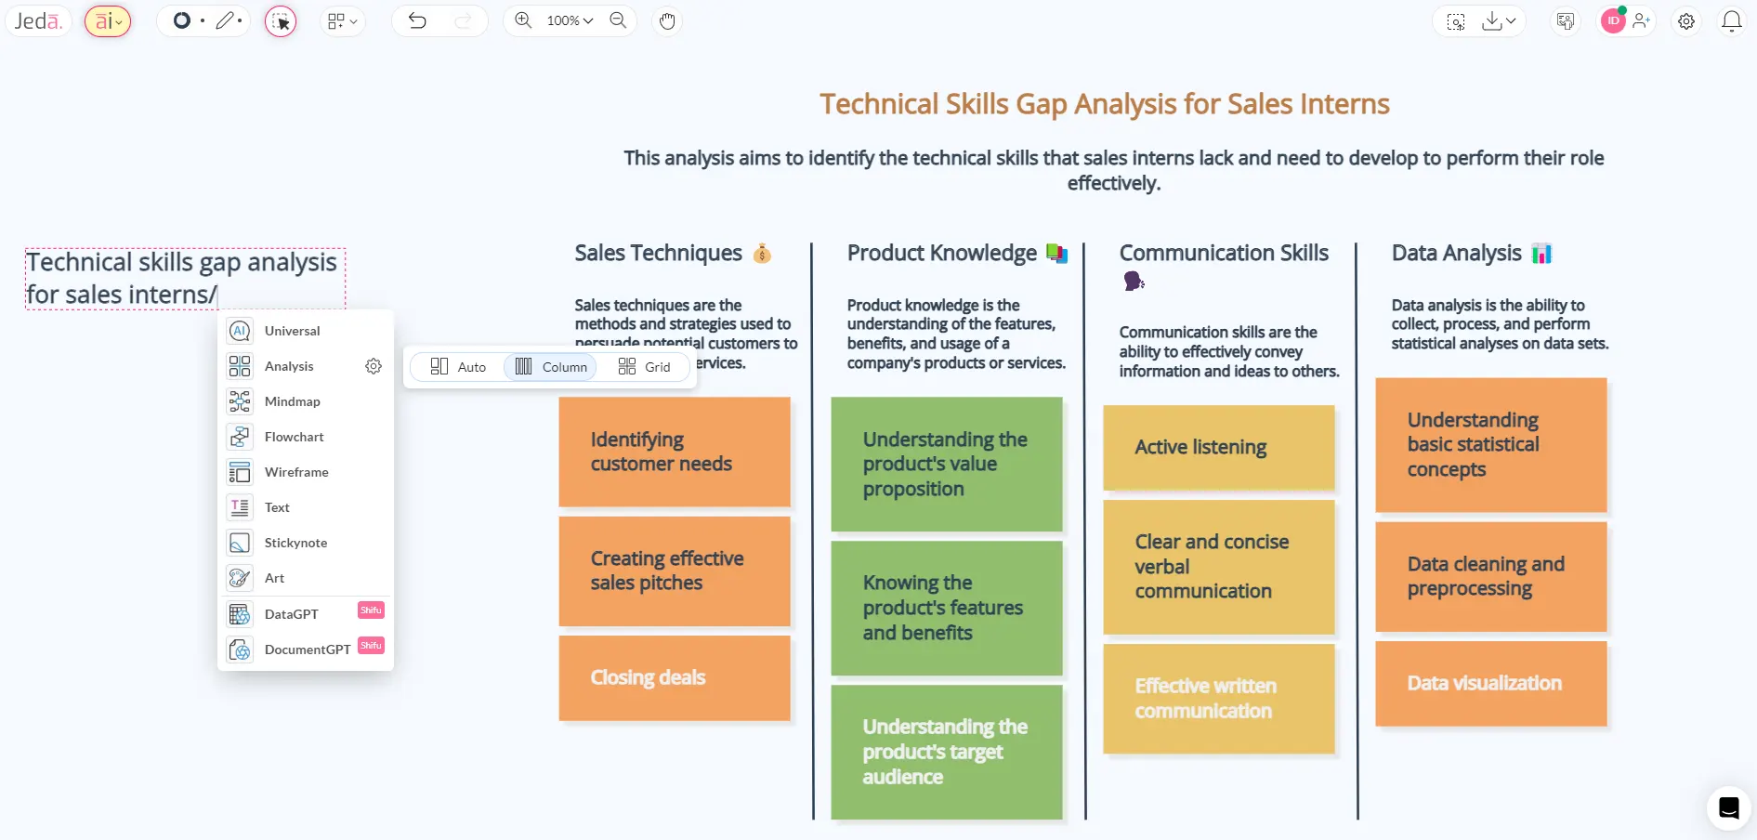Select Flowchart from the AI menu
1757x840 pixels.
point(295,437)
